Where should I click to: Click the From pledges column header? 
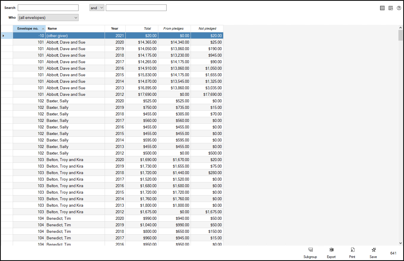pyautogui.click(x=174, y=28)
